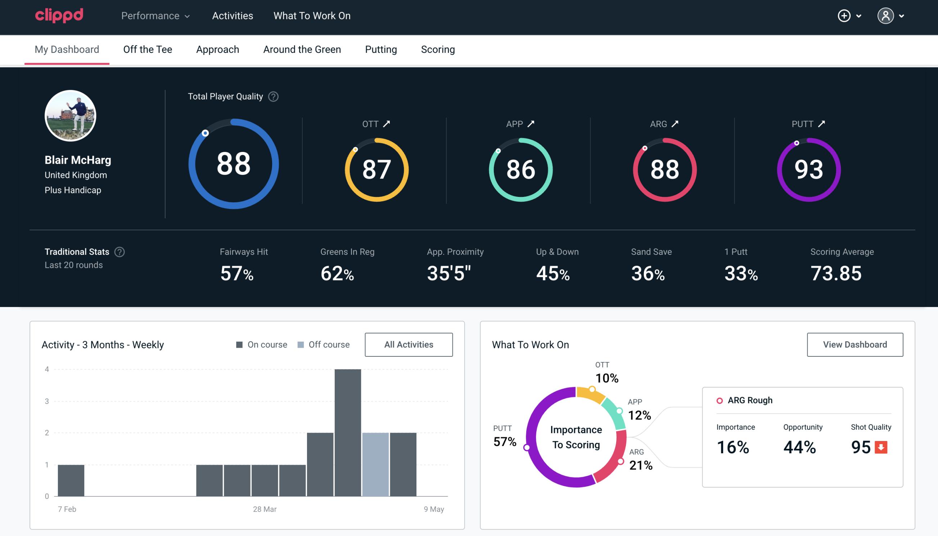938x536 pixels.
Task: Click the OTT performance score circle
Action: pyautogui.click(x=375, y=168)
